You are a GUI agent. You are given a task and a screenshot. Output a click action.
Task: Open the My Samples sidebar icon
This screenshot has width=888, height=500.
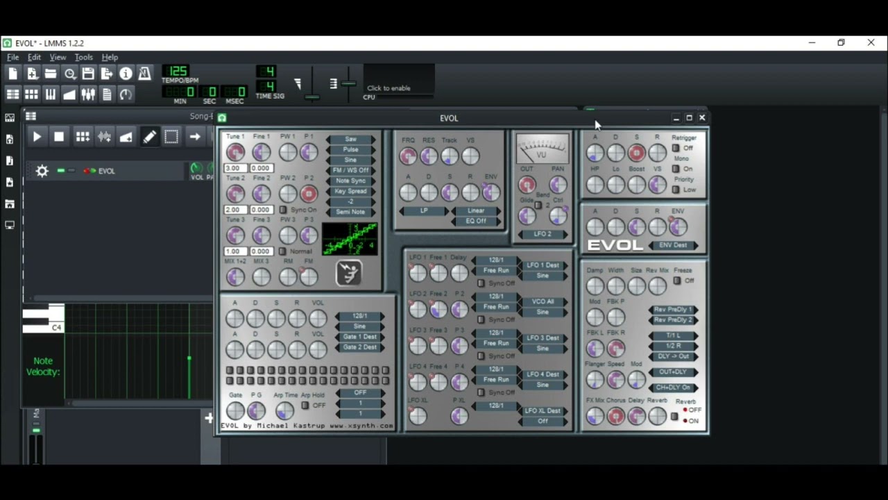pyautogui.click(x=10, y=160)
